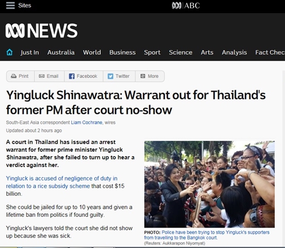Screen dimensions: 285x248
Task: Share the article on Facebook
Action: [84, 76]
